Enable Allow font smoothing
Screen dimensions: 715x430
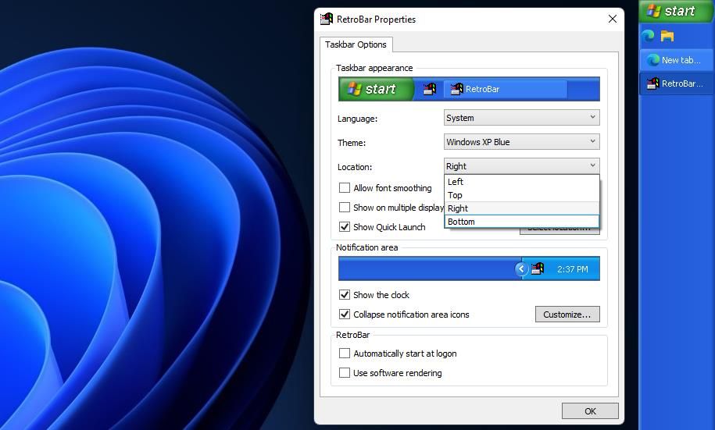tap(345, 187)
